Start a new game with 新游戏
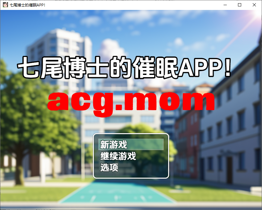Screen dimensions: 262x210 [131, 144]
